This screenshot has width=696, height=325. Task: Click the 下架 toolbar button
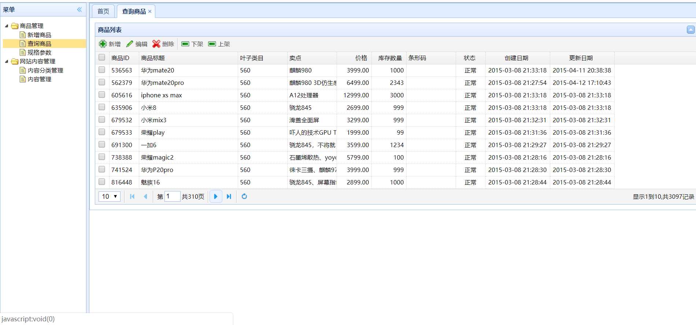pyautogui.click(x=192, y=44)
